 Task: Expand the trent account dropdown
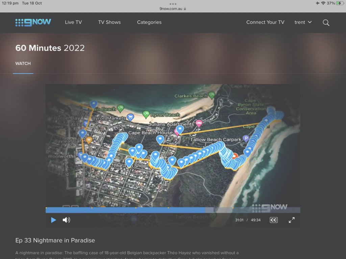click(x=303, y=22)
